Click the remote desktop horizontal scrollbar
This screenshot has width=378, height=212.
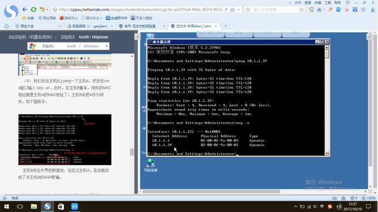[211, 191]
